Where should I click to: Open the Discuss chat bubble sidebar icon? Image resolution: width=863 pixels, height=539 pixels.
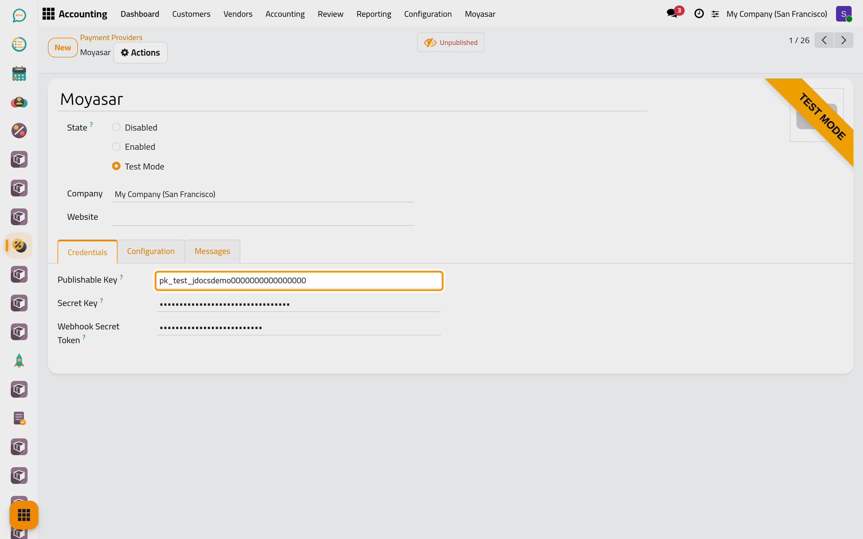click(19, 16)
